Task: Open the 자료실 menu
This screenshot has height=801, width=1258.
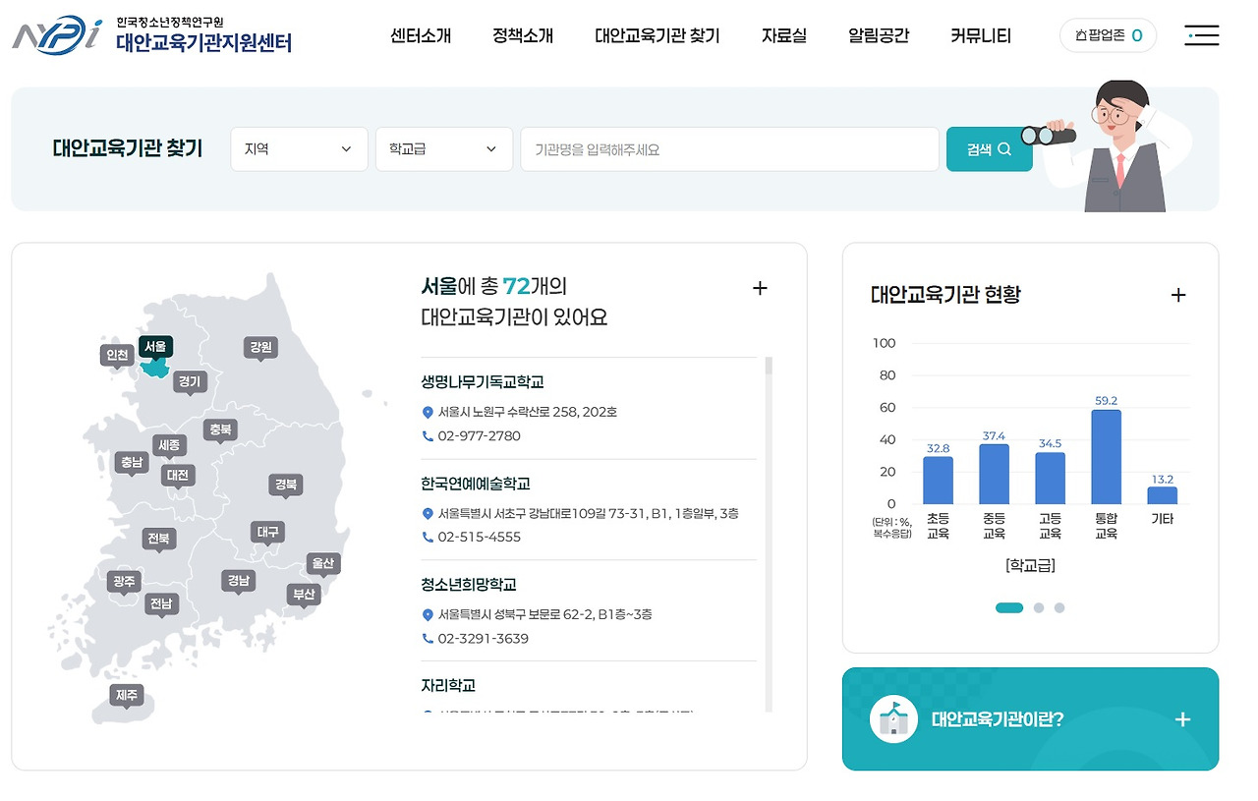Action: pyautogui.click(x=784, y=36)
